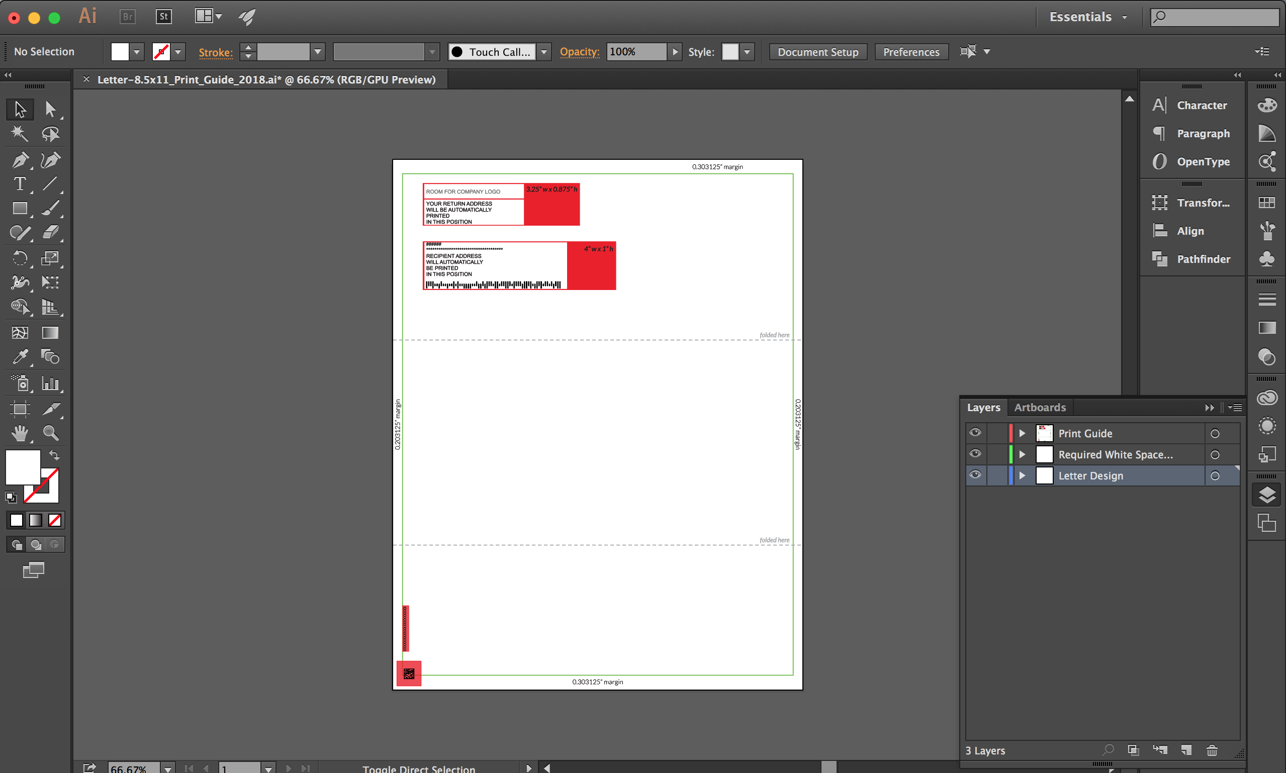Choose the Magic Wand tool
Screen dimensions: 1286x773
pos(20,134)
